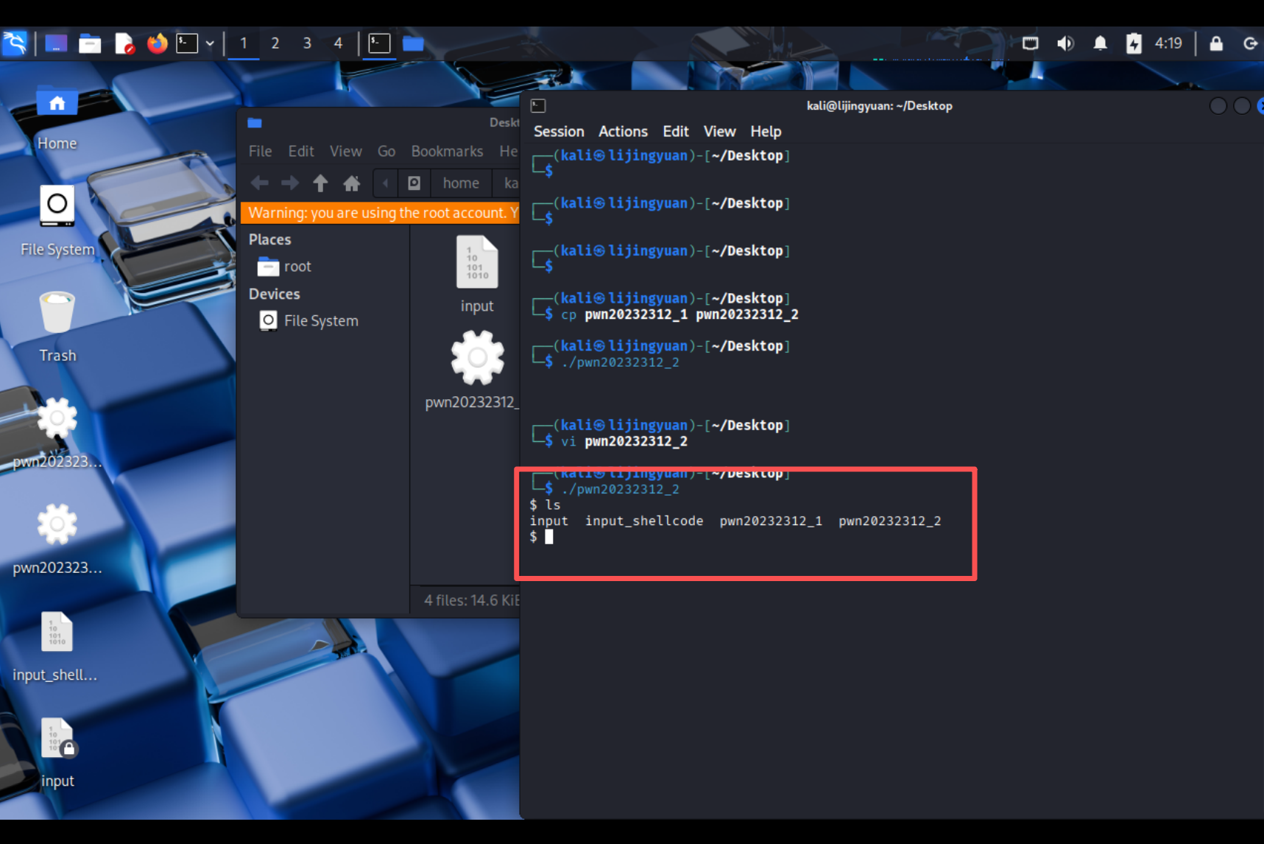The height and width of the screenshot is (844, 1264).
Task: Select the Trash desktop icon
Action: [57, 328]
